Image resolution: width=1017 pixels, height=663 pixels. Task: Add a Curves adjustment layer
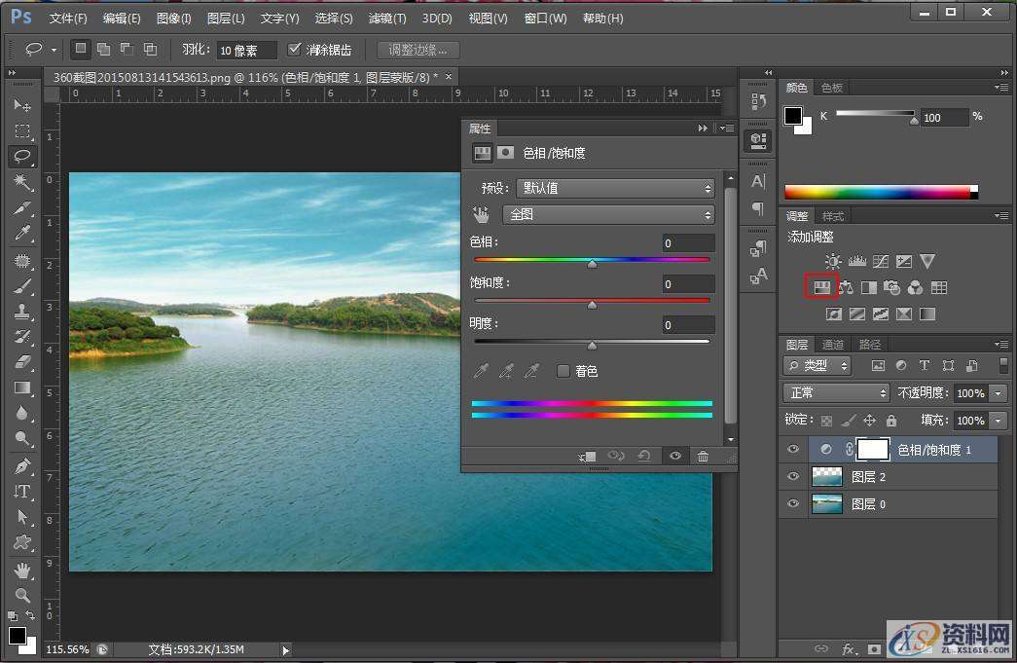881,261
